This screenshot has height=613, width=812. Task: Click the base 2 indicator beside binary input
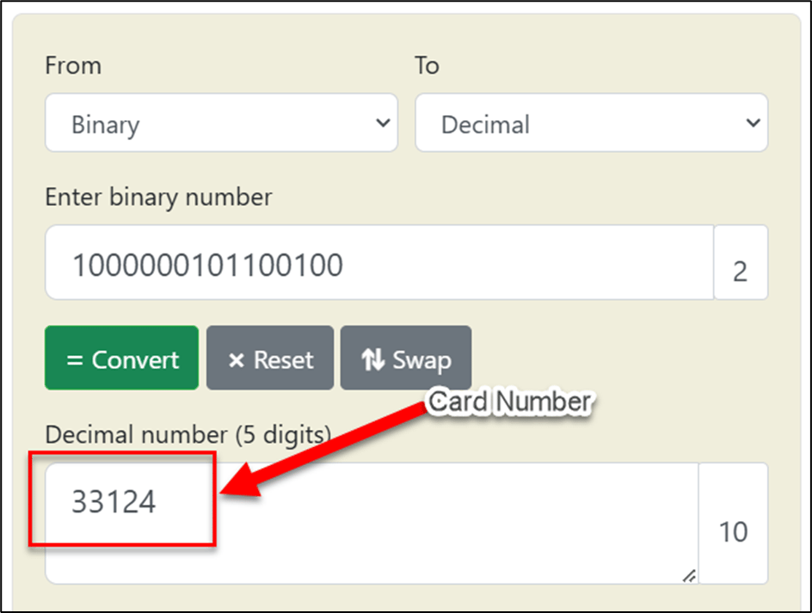tap(741, 262)
